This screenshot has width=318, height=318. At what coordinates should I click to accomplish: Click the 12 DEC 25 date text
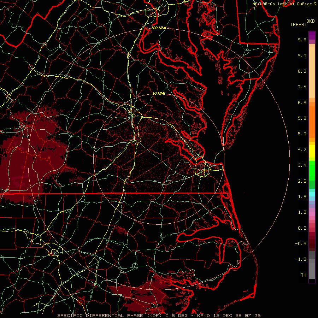(227, 316)
